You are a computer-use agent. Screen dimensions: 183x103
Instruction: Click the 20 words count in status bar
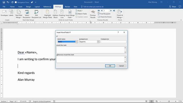23,101
